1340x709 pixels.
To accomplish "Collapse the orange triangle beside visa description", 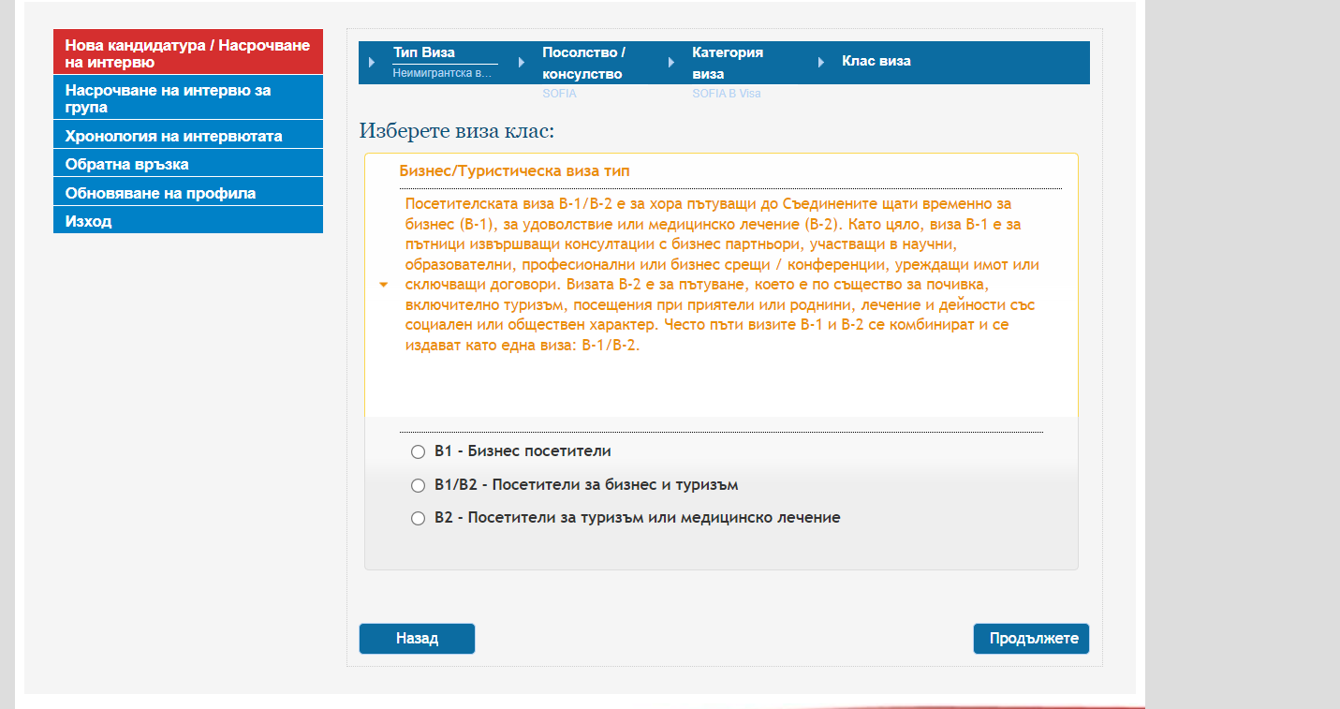I will 384,285.
